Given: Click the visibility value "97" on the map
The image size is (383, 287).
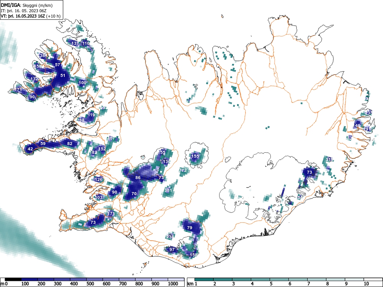Looking at the screenshot, I should [172, 249].
